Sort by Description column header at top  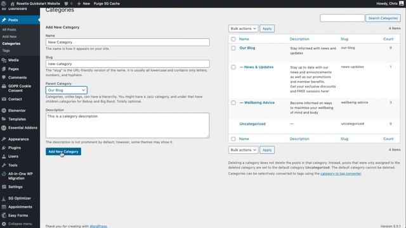pyautogui.click(x=299, y=39)
